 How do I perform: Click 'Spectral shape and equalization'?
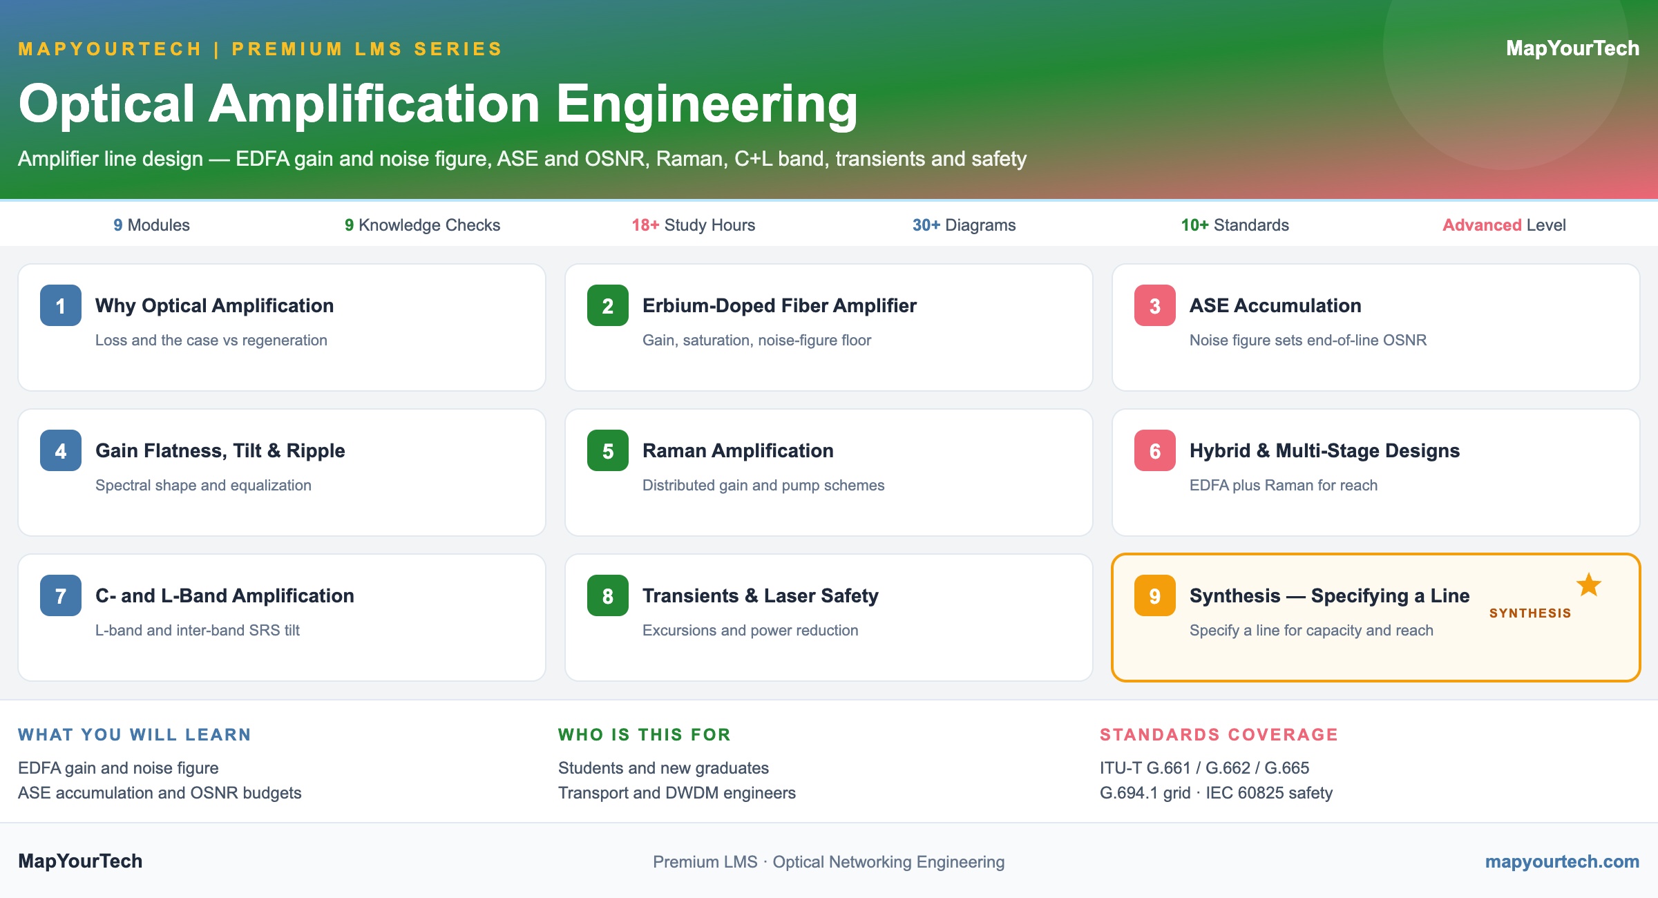[203, 485]
